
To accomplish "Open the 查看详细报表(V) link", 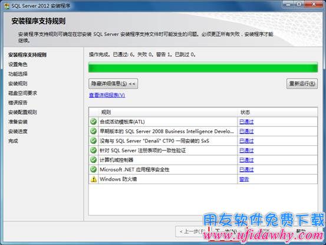I will 107,95.
